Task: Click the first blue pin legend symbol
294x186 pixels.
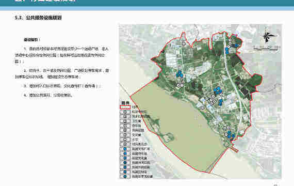Action: coord(125,149)
